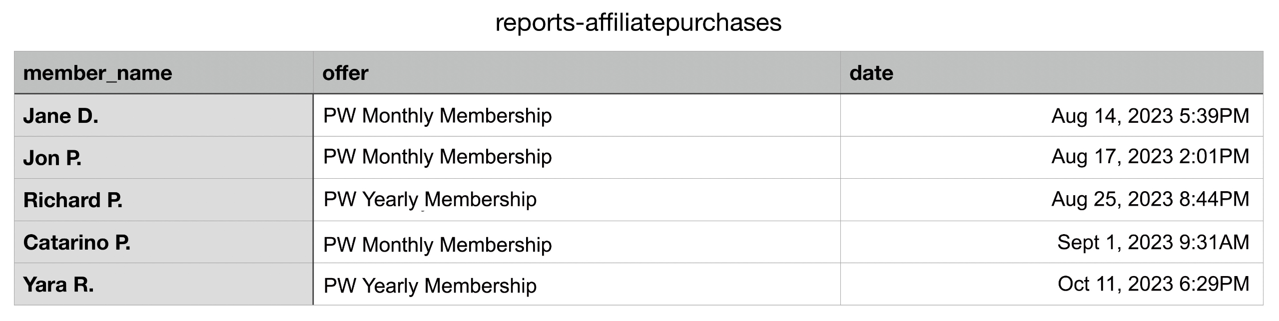Click the Catarino P. name cell
The image size is (1279, 321).
(77, 242)
